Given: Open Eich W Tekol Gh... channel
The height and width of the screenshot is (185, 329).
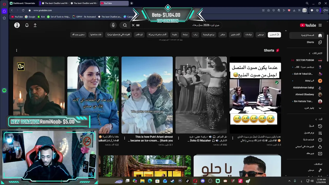Looking at the screenshot, I should (x=306, y=74).
